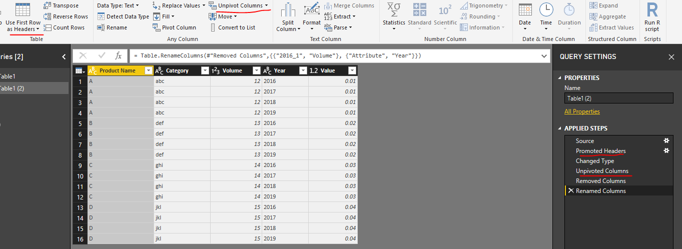The image size is (682, 249).
Task: Collapse the APPLIED STEPS section
Action: (x=560, y=128)
